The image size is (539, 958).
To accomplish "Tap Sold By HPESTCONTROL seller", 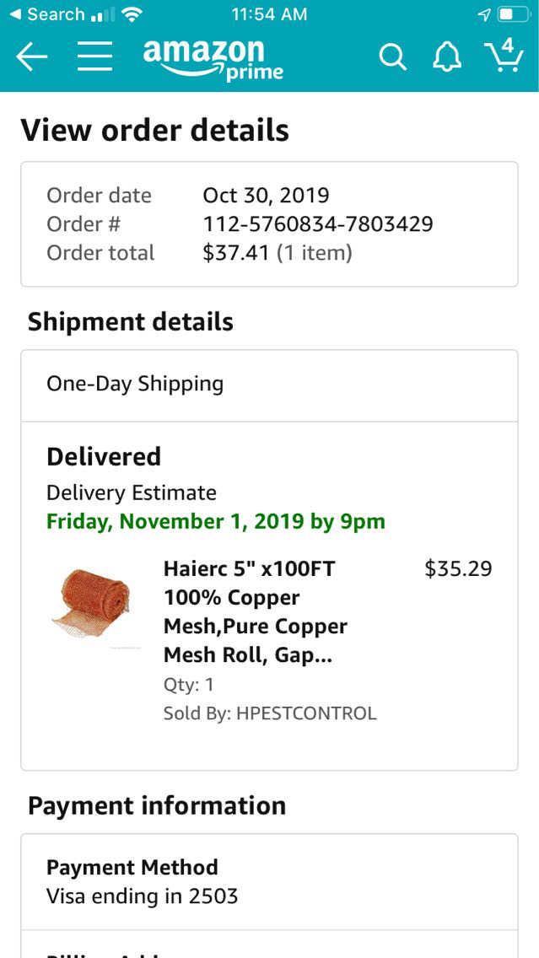I will [x=270, y=713].
